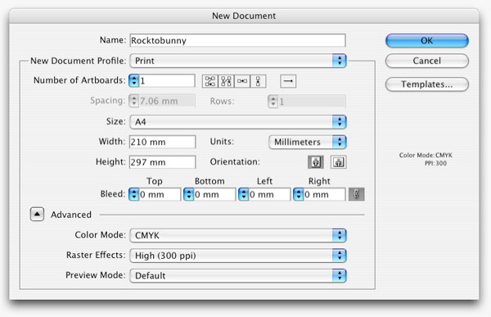Click the Right bleed value field
491x317 pixels.
324,194
